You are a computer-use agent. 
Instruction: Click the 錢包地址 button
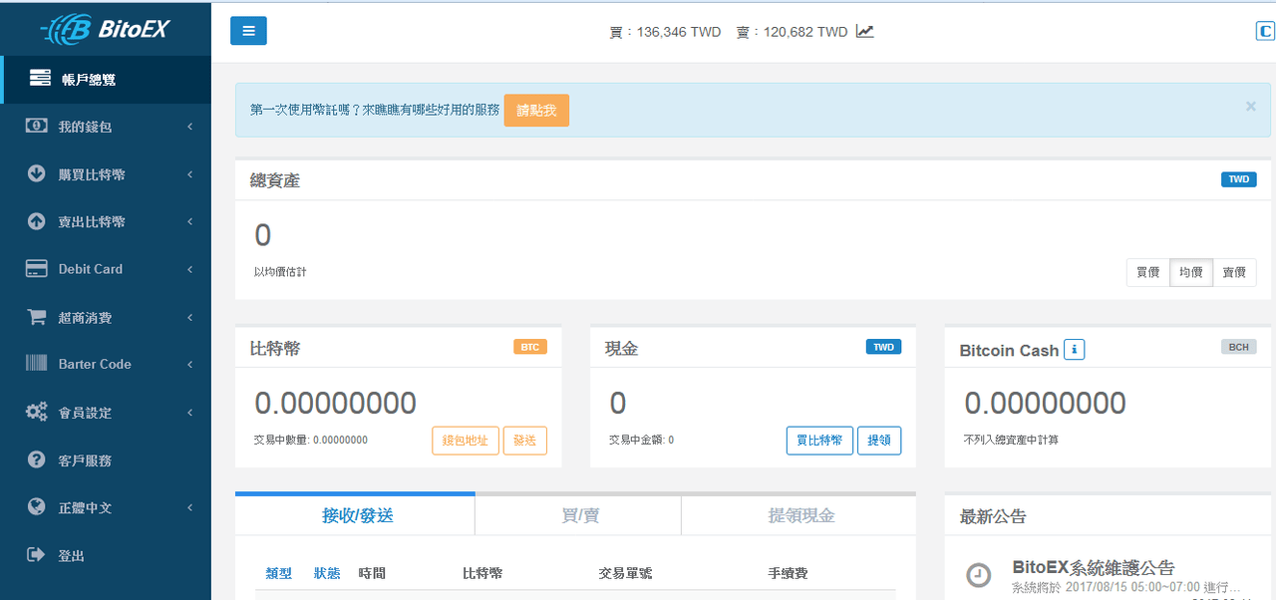(466, 441)
